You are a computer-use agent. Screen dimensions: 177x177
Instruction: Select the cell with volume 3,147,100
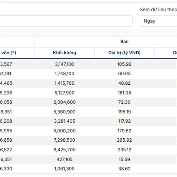[65, 64]
